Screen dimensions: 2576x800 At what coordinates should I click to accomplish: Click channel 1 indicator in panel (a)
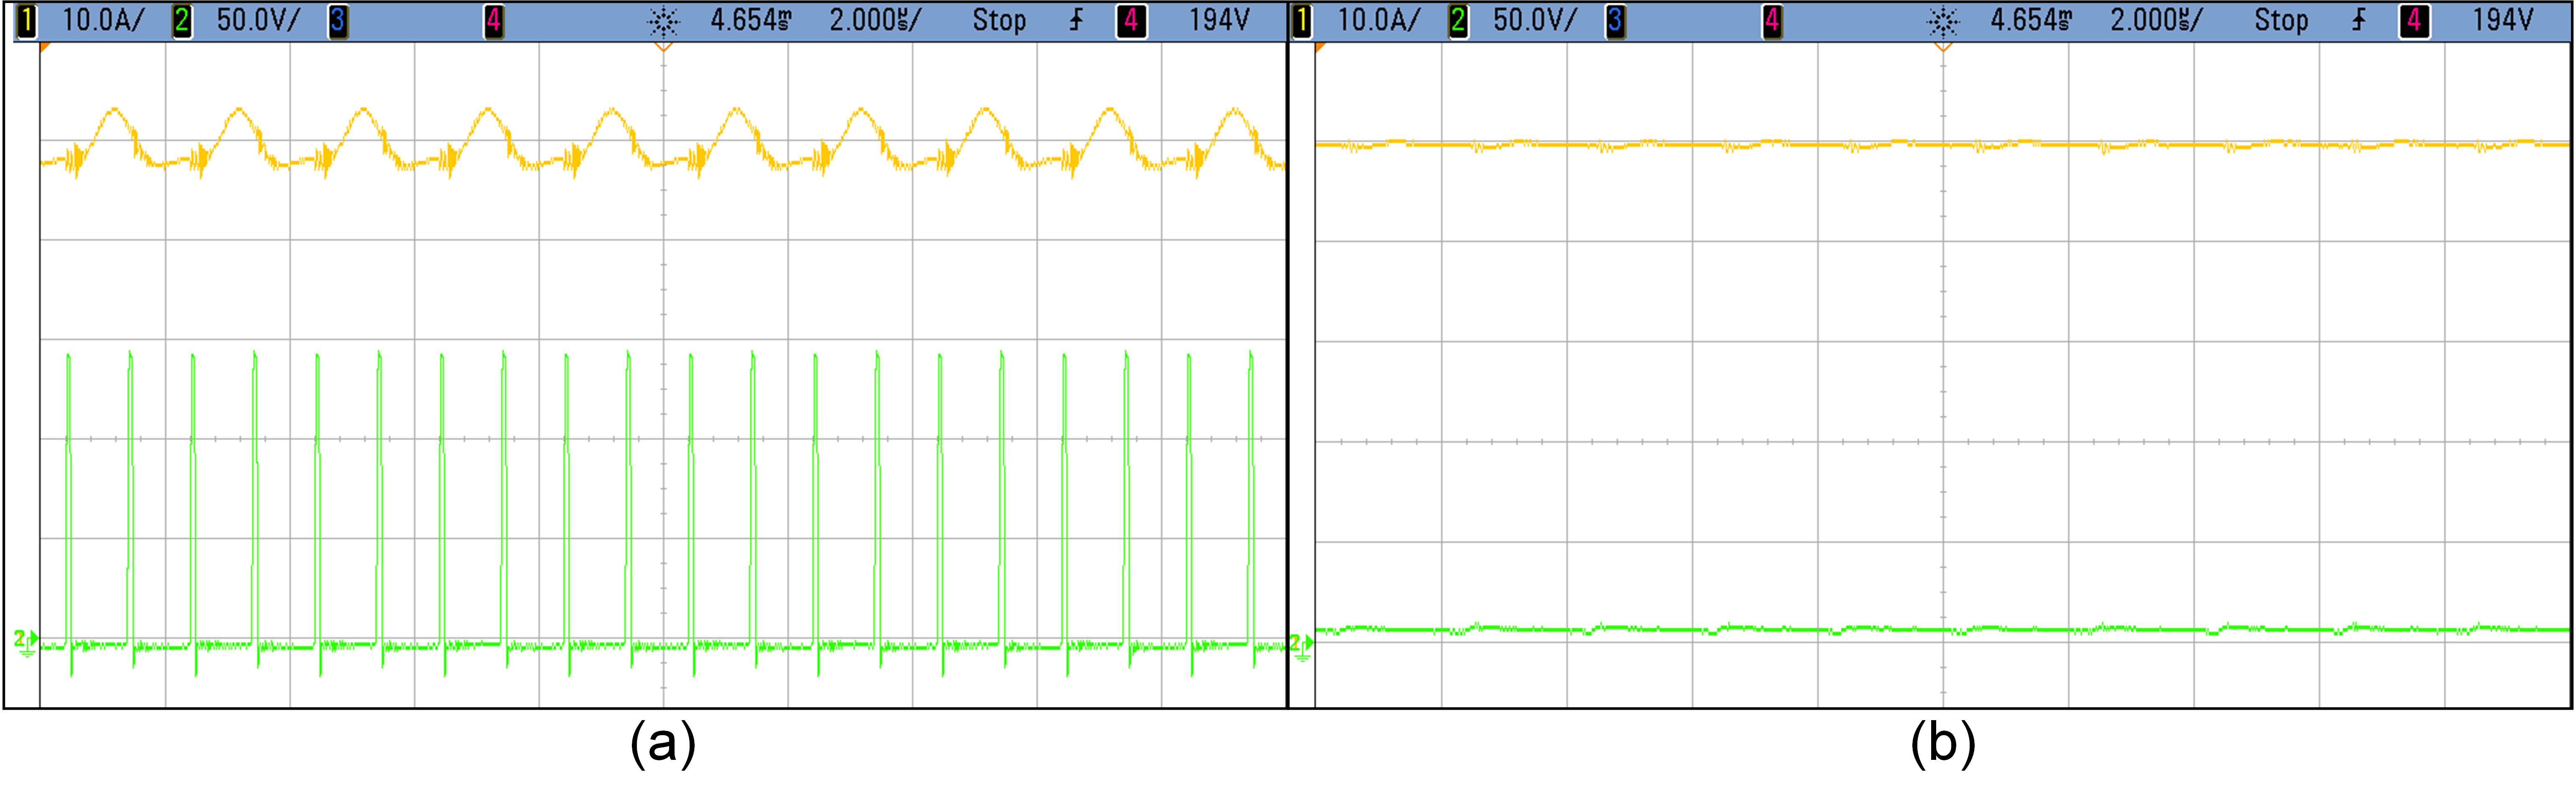pos(26,21)
